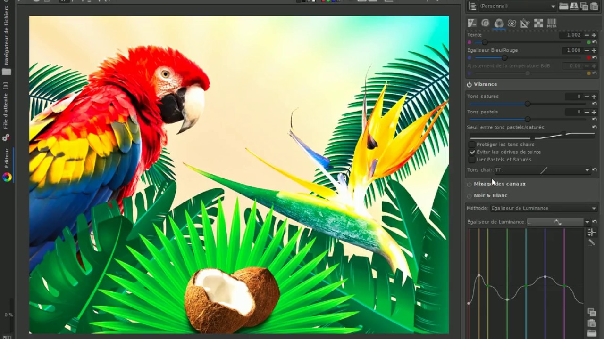
Task: Reset the pastels/saturés threshold
Action: (x=595, y=128)
